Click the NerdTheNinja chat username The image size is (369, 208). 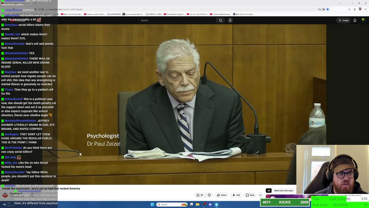13,148
